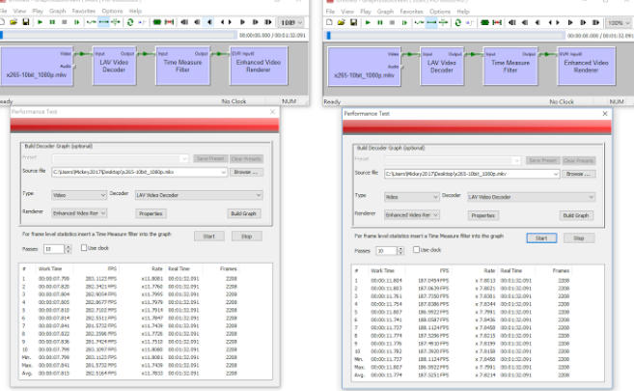Open the Options menu in left window
The width and height of the screenshot is (634, 391).
[112, 11]
